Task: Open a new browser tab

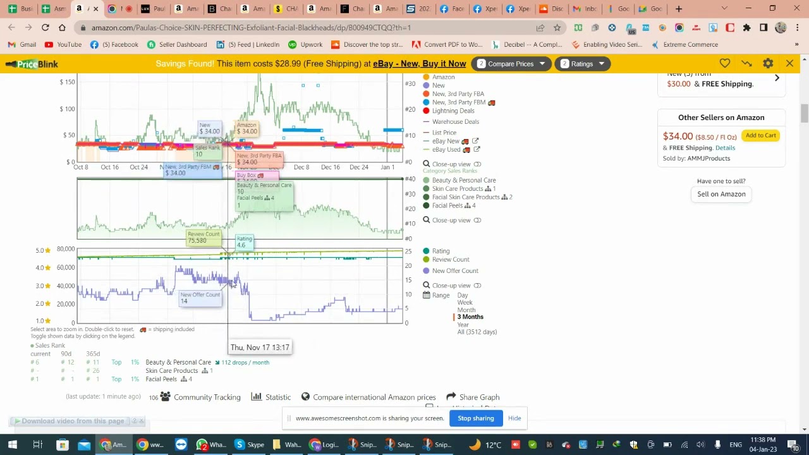Action: point(679,9)
